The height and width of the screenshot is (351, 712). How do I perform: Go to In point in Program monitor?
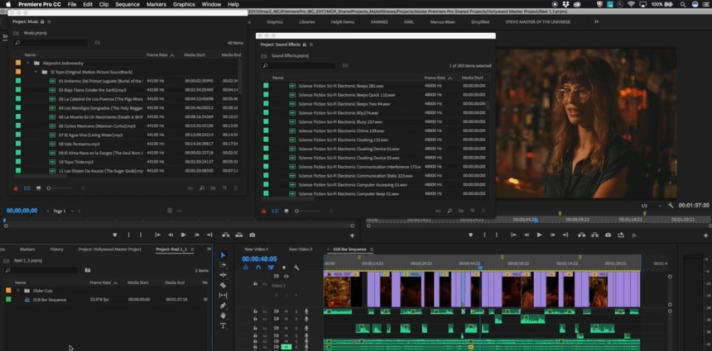click(x=513, y=235)
